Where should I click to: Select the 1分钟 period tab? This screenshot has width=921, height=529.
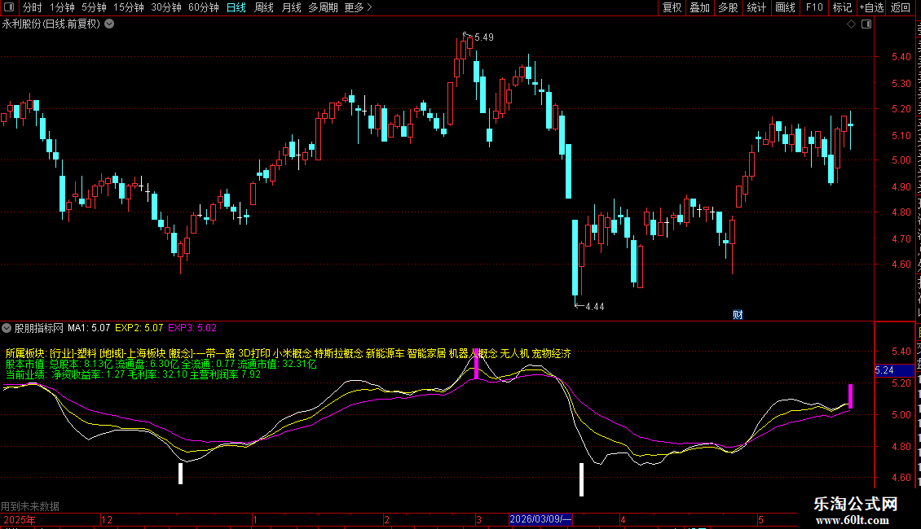coord(62,7)
